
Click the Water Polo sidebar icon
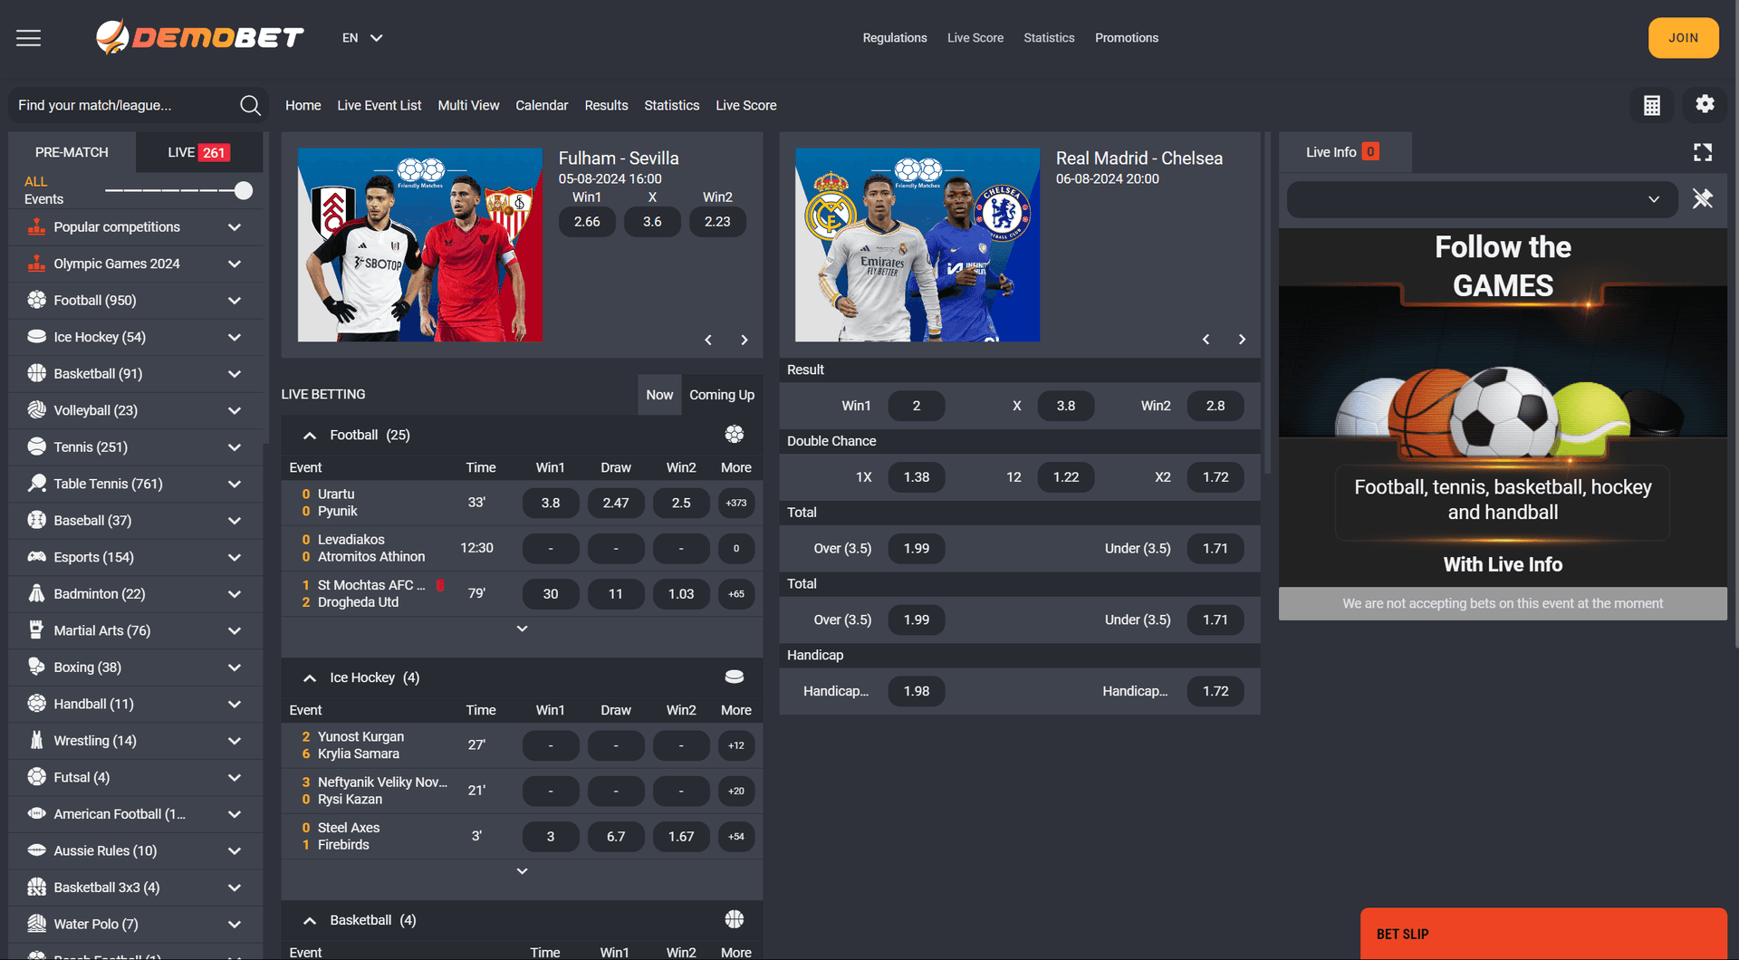36,923
